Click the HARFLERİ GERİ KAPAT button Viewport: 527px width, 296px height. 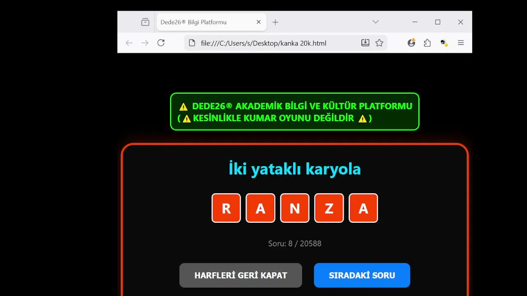click(x=241, y=275)
